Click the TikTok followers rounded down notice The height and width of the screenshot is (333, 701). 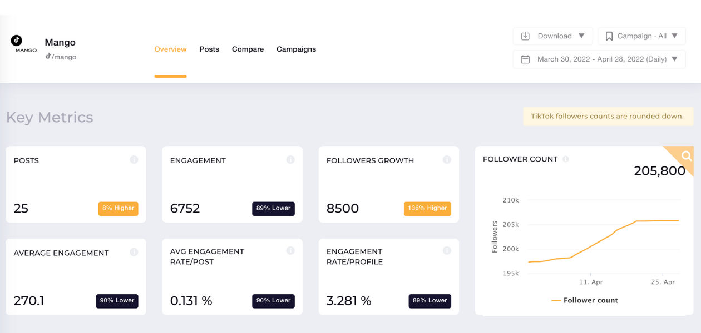click(608, 117)
